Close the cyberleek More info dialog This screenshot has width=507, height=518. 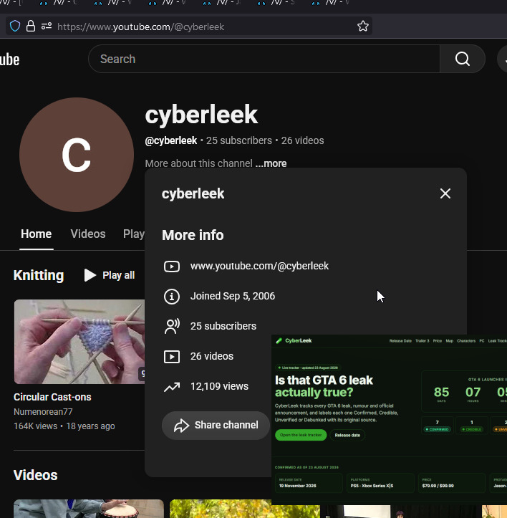click(445, 193)
